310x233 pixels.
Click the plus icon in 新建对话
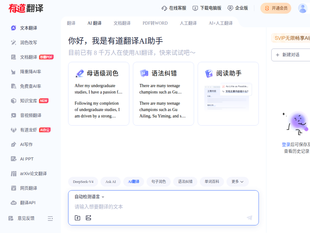pyautogui.click(x=277, y=55)
